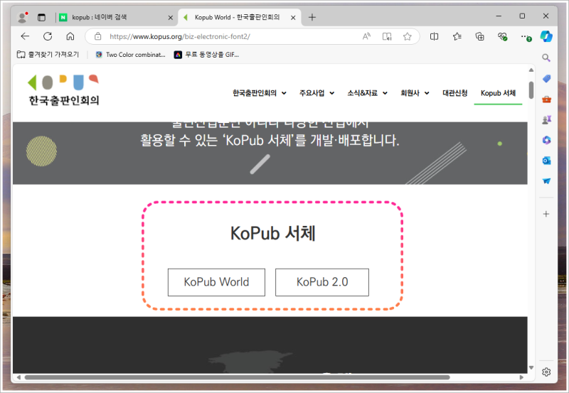
Task: Open sidebar Games chess icon
Action: coord(546,119)
